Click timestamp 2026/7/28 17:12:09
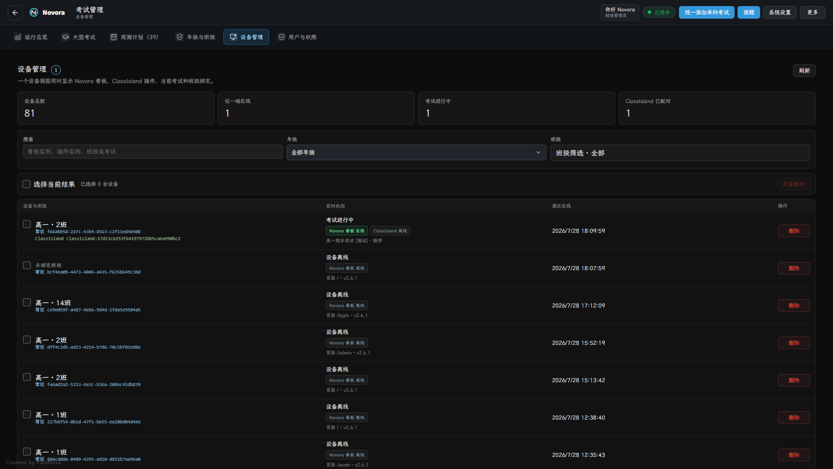This screenshot has height=469, width=833. (x=578, y=306)
